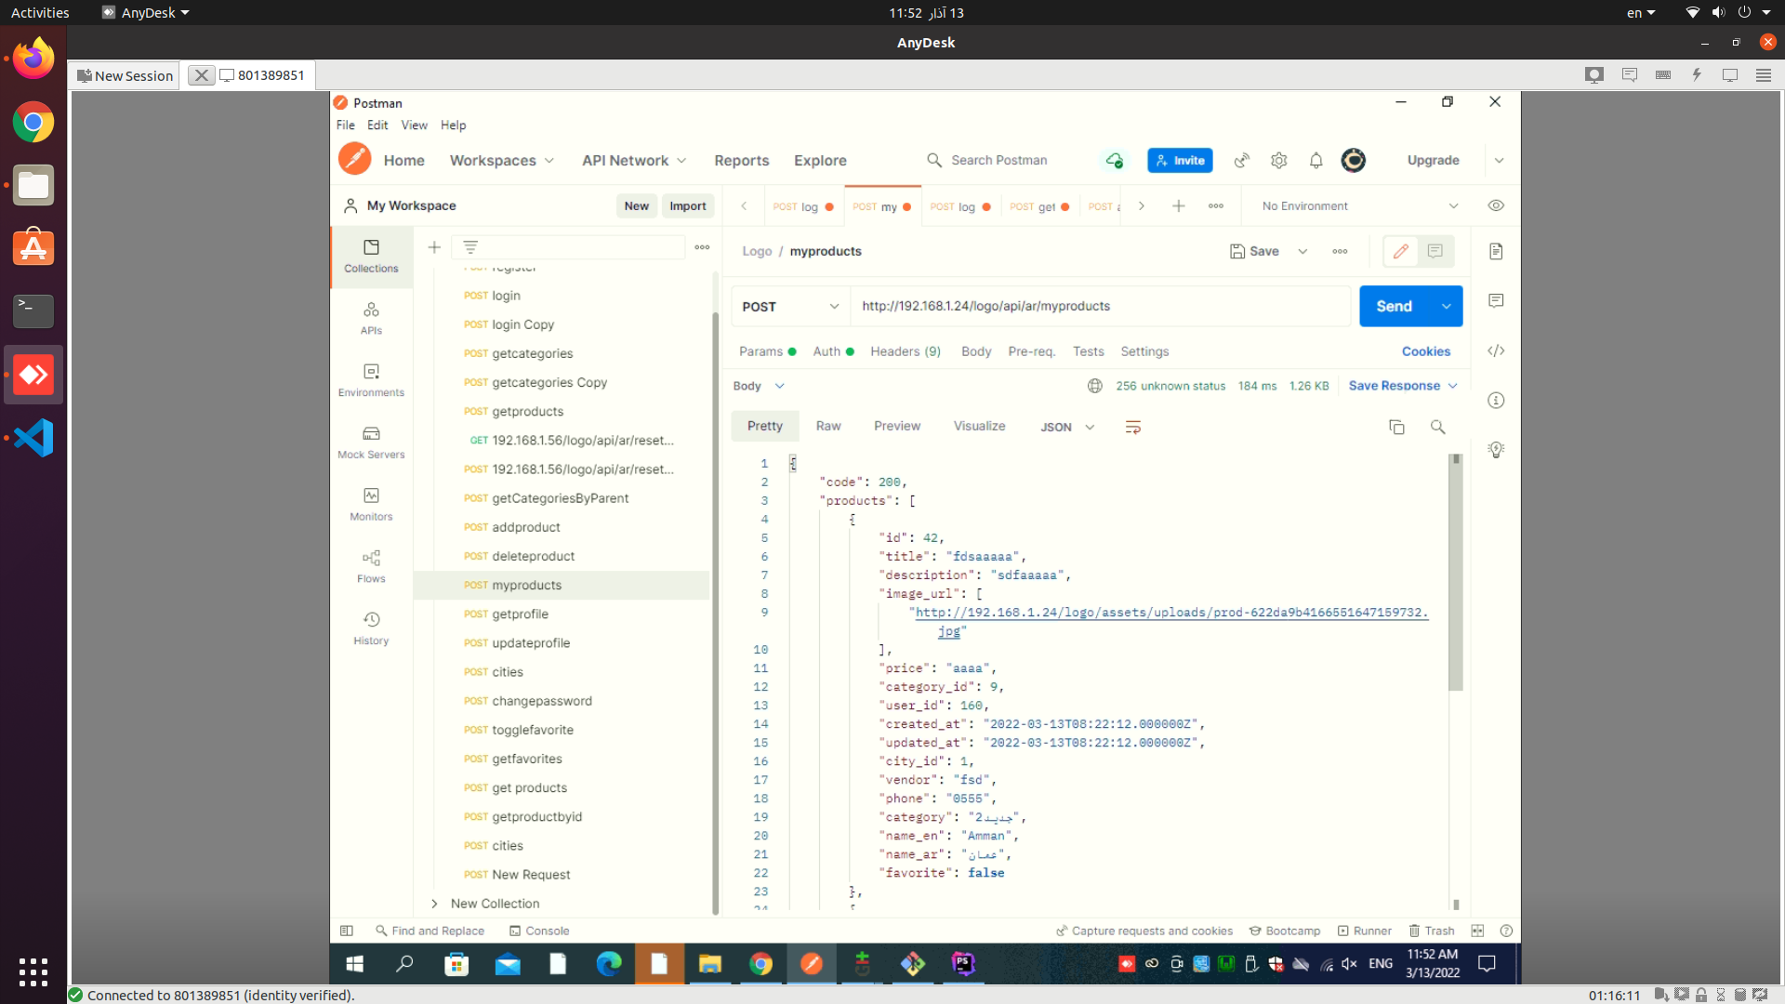Open the sync status cloud icon

coord(1114,160)
